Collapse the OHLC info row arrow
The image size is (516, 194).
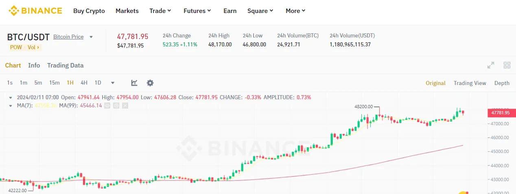coord(10,98)
